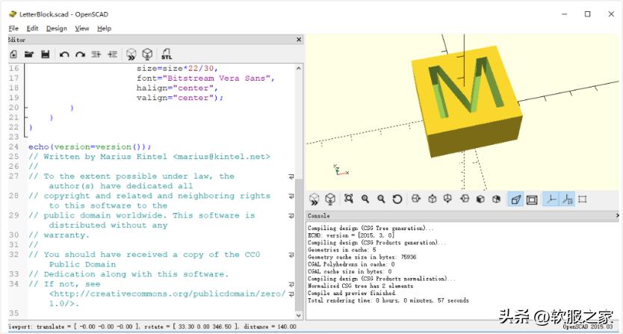Image resolution: width=623 pixels, height=334 pixels.
Task: Open the View menu
Action: pos(82,28)
